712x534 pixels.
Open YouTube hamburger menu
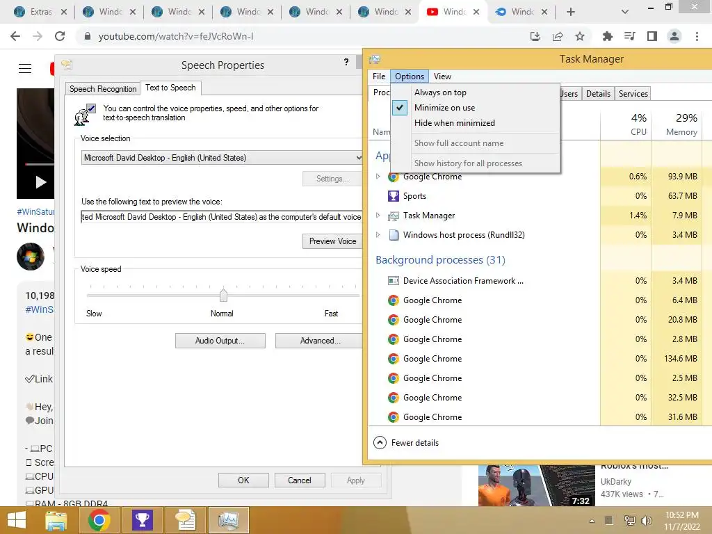[25, 69]
